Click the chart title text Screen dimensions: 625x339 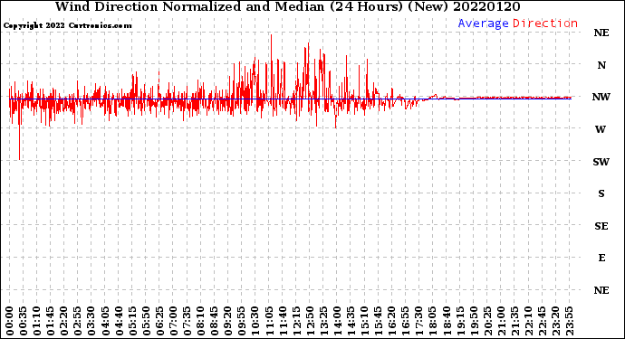coord(287,6)
